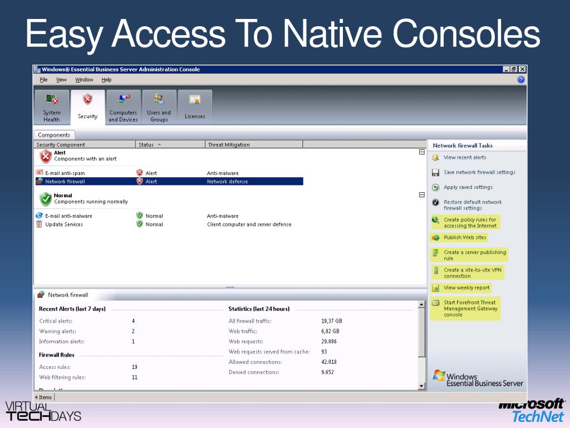Open the Users and Groups tab
This screenshot has width=570, height=428.
click(159, 108)
